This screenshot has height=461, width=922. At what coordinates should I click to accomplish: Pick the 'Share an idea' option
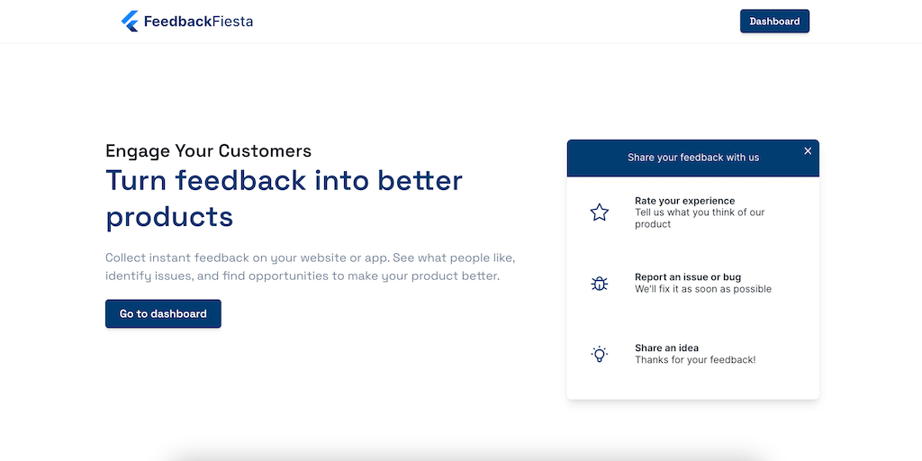[666, 348]
